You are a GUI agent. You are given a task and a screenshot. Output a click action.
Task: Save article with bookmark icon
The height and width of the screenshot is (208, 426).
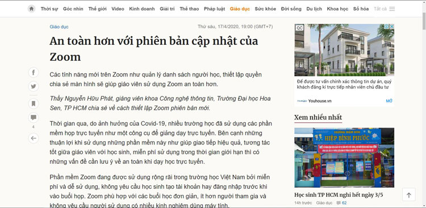click(x=34, y=104)
